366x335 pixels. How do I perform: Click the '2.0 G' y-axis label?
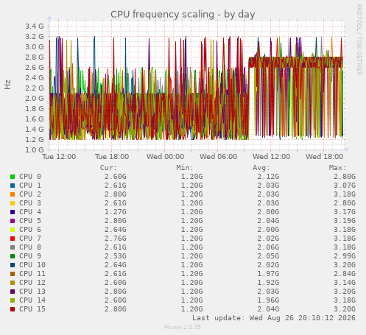(x=35, y=98)
